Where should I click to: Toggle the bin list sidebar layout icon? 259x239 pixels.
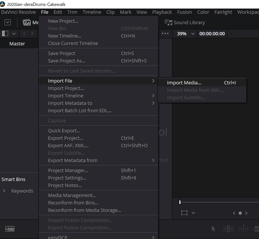(5, 34)
